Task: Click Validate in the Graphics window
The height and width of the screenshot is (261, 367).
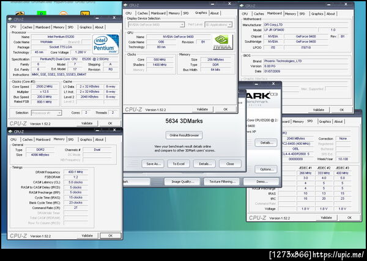Action: [x=202, y=109]
